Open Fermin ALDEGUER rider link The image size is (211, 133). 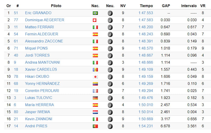[x=41, y=34]
